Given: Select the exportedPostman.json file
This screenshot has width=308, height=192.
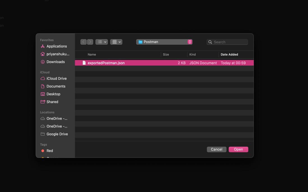Looking at the screenshot, I should coord(164,63).
